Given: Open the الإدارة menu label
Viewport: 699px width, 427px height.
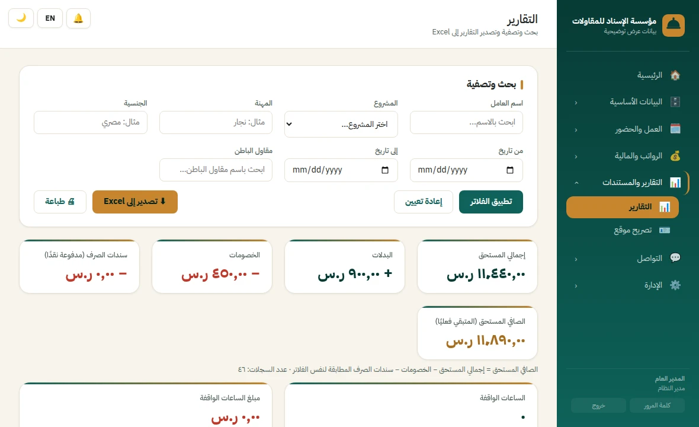Looking at the screenshot, I should (x=653, y=285).
